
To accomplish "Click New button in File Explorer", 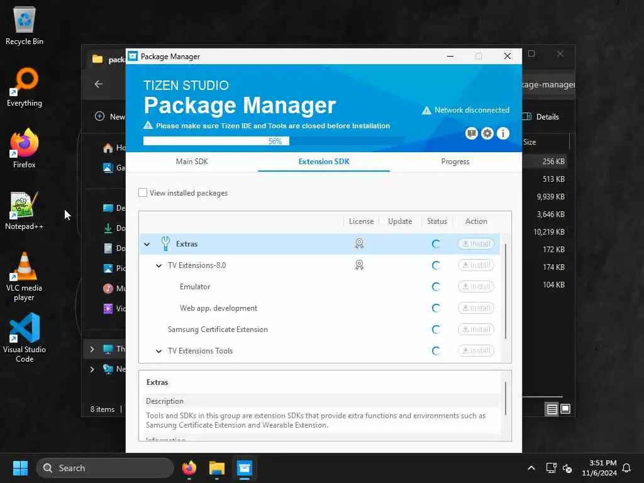I will click(x=110, y=116).
